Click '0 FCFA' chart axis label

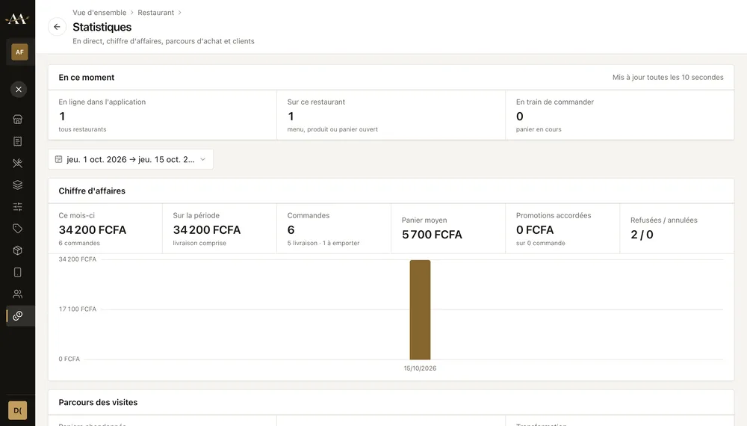[69, 359]
